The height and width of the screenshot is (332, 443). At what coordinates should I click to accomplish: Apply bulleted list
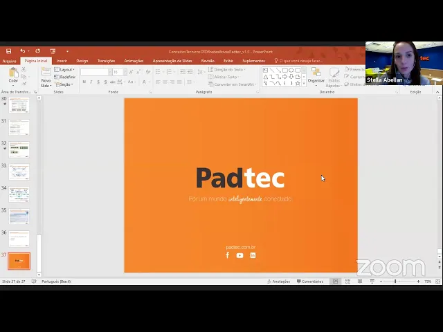(x=158, y=72)
